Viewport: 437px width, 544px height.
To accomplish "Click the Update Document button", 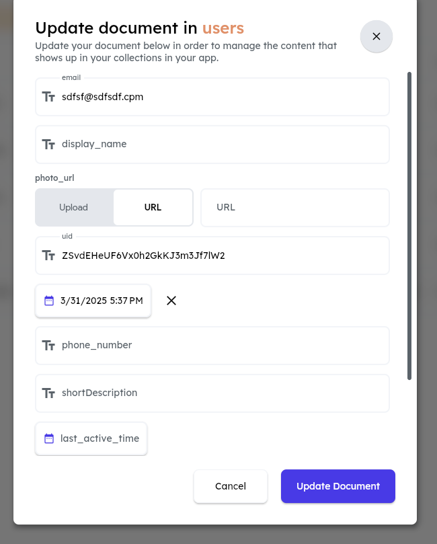I will coord(338,486).
